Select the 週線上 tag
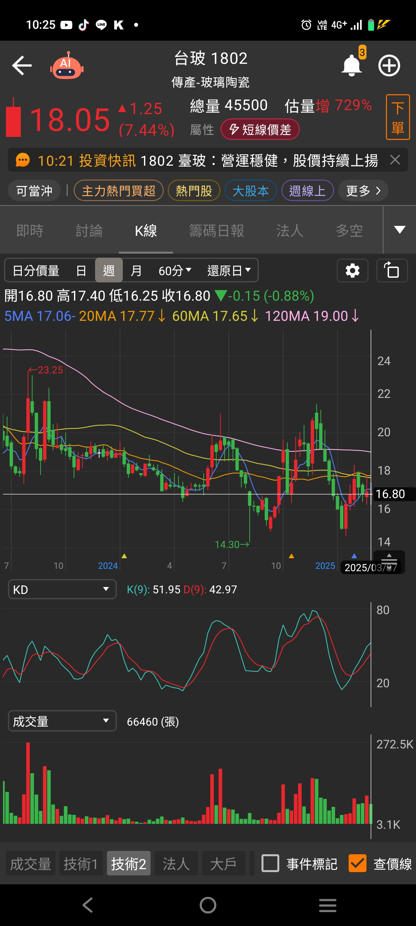Viewport: 416px width, 926px height. coord(307,190)
